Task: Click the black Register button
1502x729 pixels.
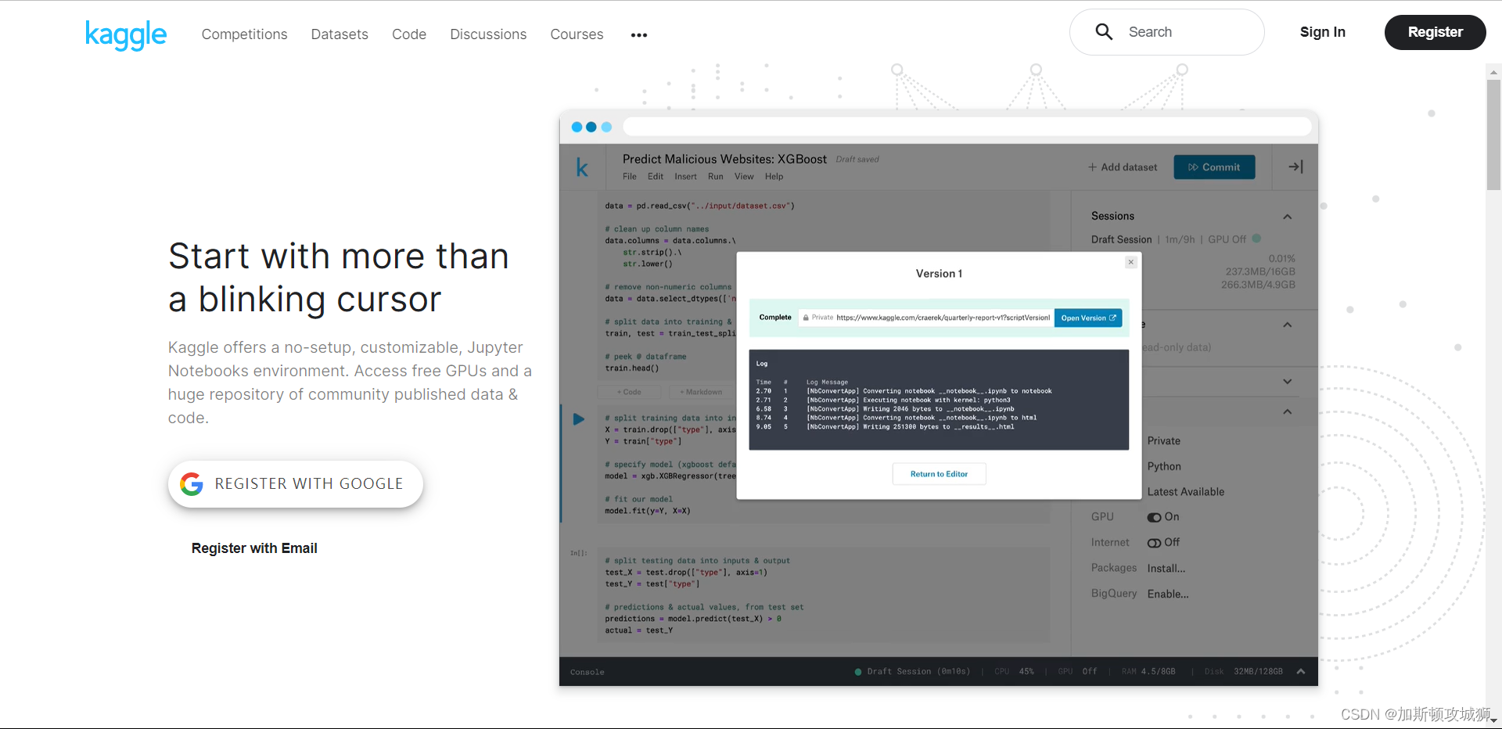Action: pyautogui.click(x=1435, y=32)
